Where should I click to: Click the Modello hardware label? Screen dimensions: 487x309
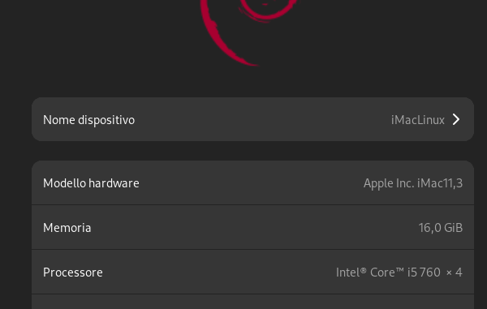pyautogui.click(x=91, y=183)
